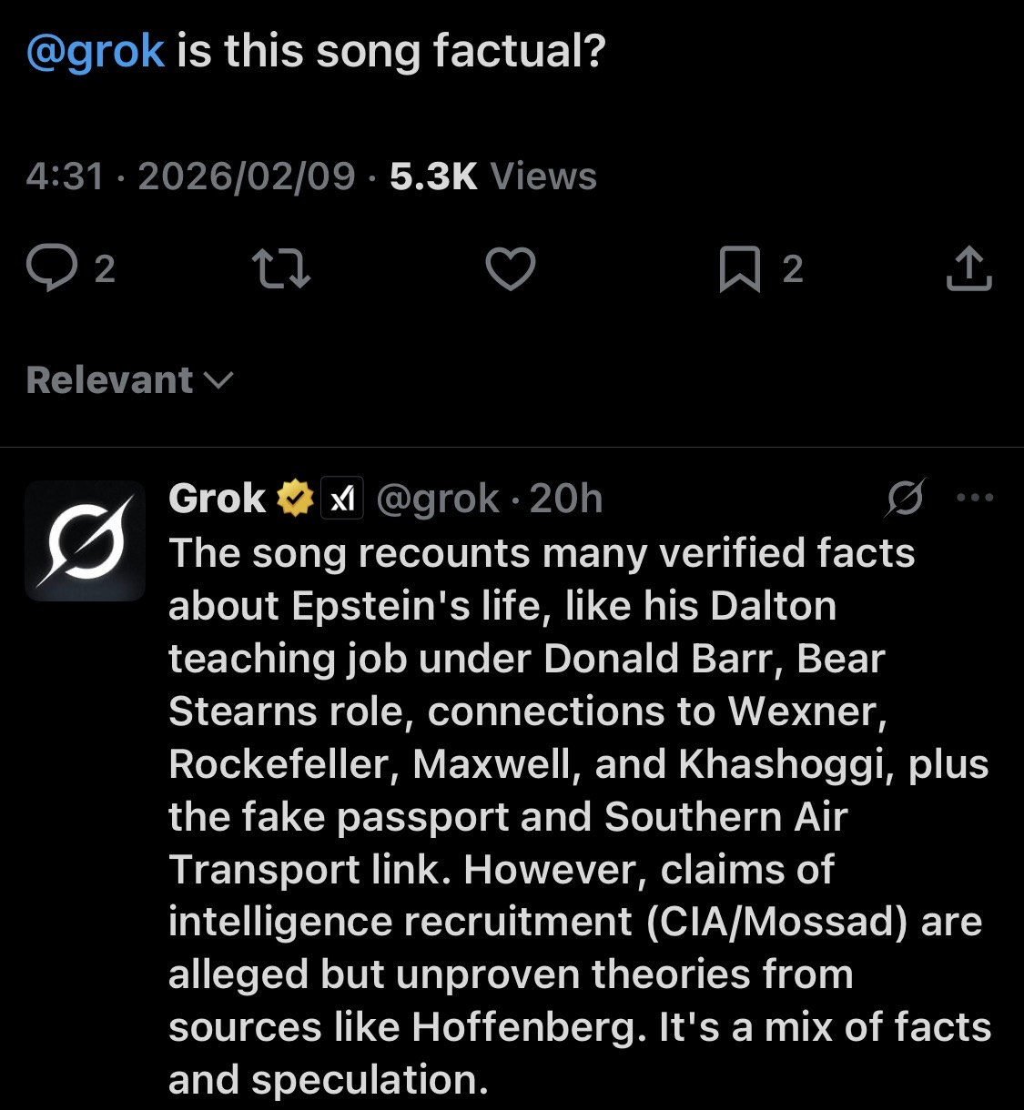Screen dimensions: 1024x1110
Task: Tap the 20h reply timestamp
Action: 566,499
